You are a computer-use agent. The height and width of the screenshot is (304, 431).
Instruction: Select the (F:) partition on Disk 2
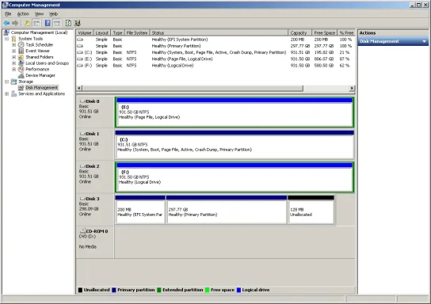tap(235, 177)
